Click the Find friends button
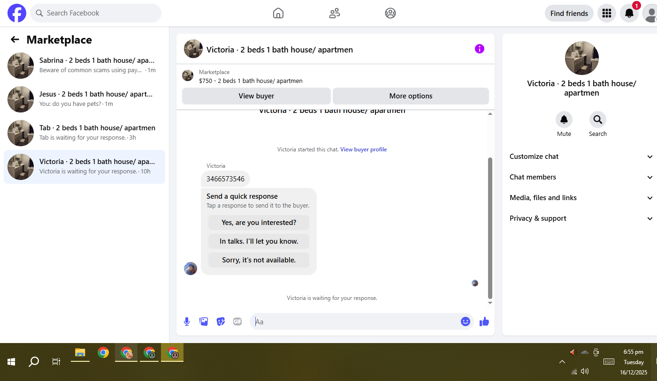Viewport: 657px width, 381px height. tap(569, 13)
